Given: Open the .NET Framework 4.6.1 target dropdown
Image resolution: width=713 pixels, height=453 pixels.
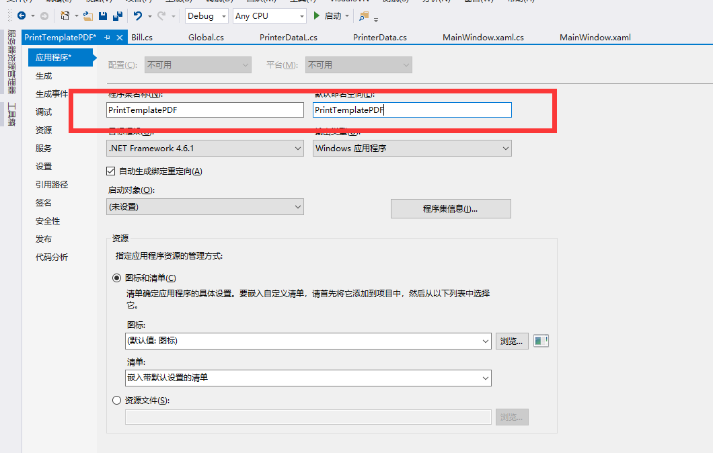Looking at the screenshot, I should [205, 148].
